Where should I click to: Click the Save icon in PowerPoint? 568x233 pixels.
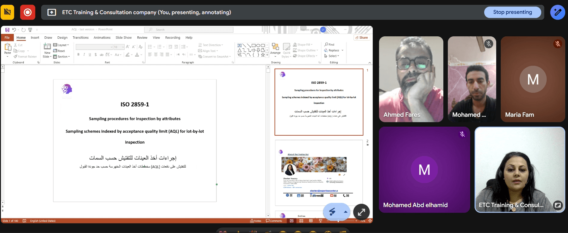7,30
